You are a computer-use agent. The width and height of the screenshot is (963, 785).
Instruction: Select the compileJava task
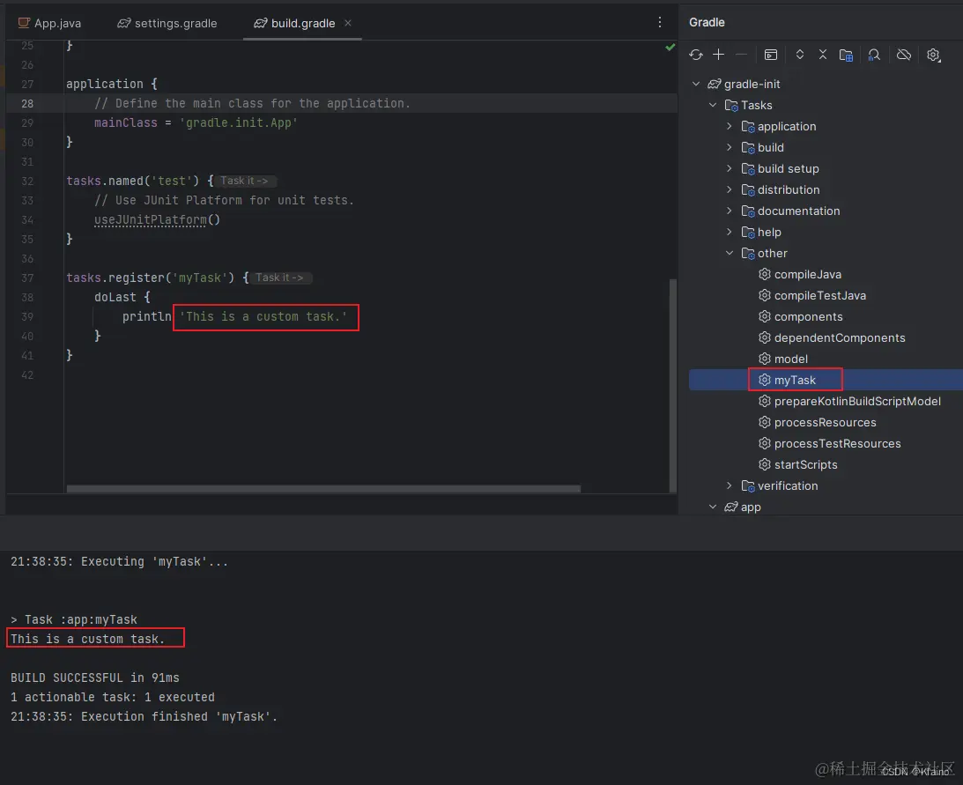tap(808, 275)
